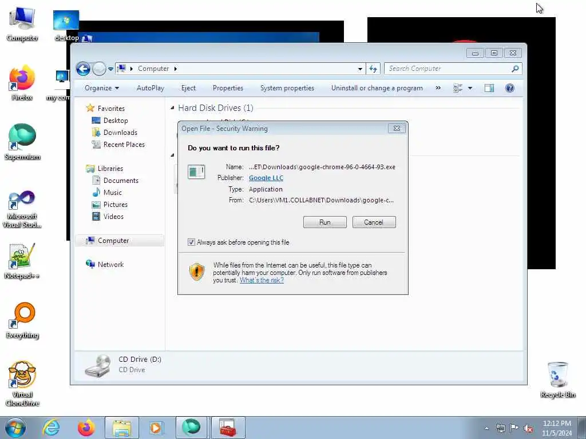The image size is (586, 439).
Task: Click the red toolbox taskbar icon
Action: [228, 428]
